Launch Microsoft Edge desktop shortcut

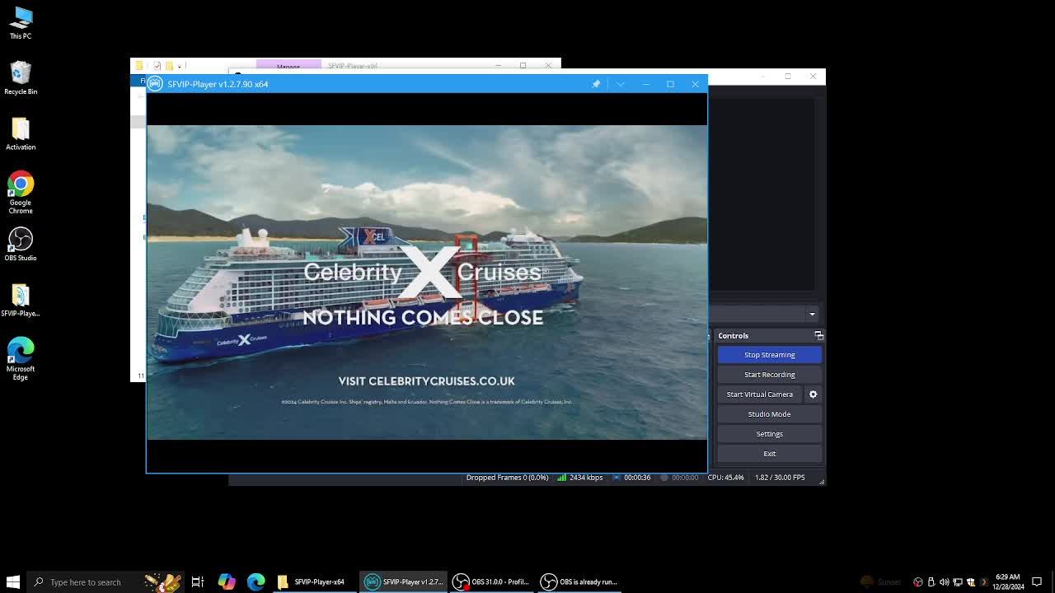(x=21, y=359)
